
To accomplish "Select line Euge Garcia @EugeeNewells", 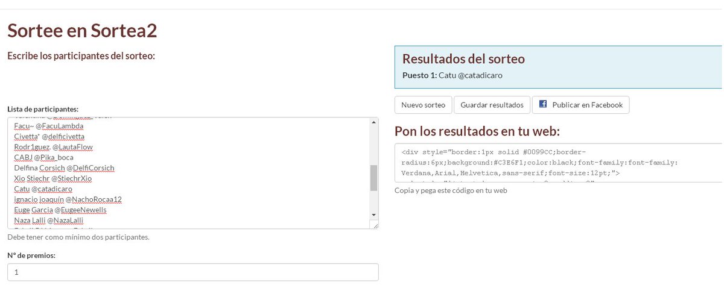I will 60,210.
